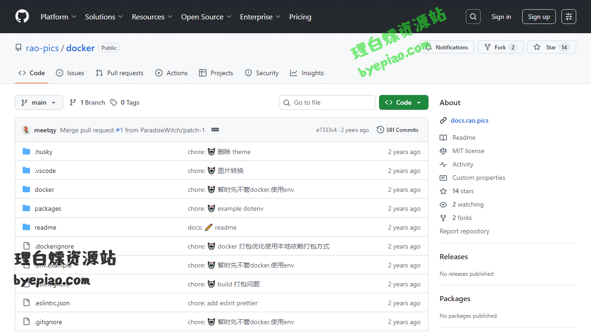Open the pull request #1 link
The width and height of the screenshot is (591, 332).
[x=119, y=130]
